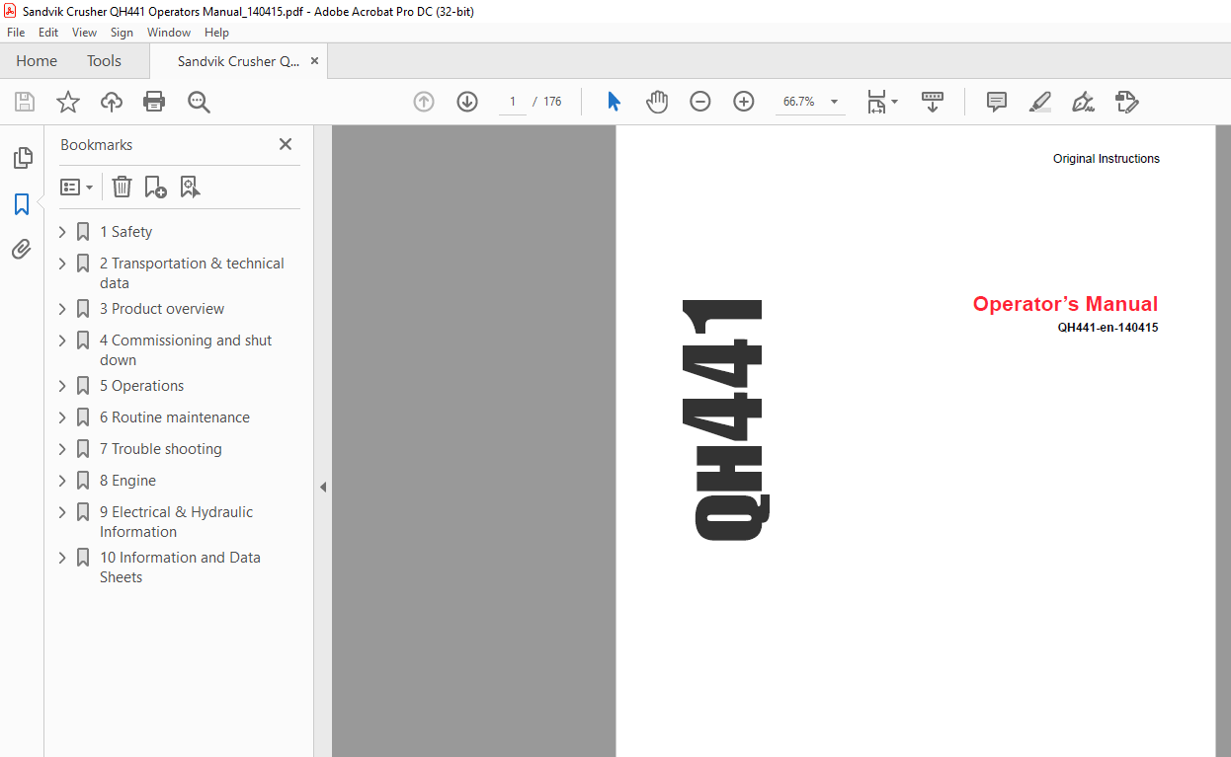Jump to 10 Information and Data Sheets bookmark
This screenshot has height=757, width=1231.
click(x=180, y=568)
